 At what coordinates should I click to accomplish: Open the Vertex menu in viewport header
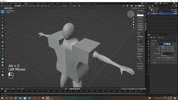(x=38, y=6)
